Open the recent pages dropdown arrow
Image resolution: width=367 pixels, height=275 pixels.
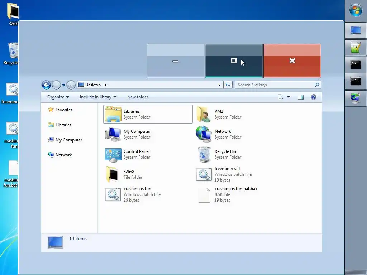(x=63, y=85)
